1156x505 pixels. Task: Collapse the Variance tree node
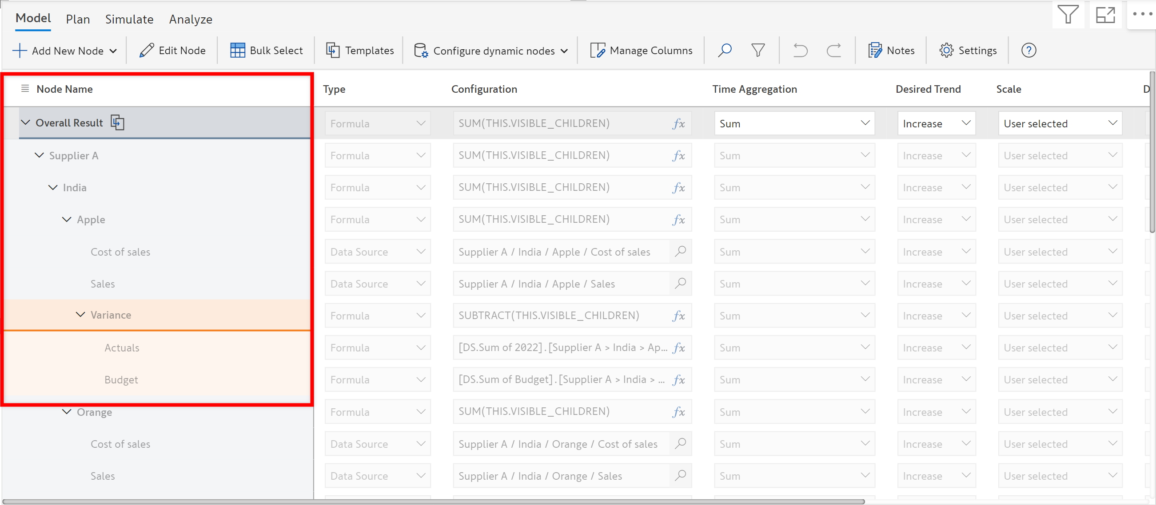(80, 315)
